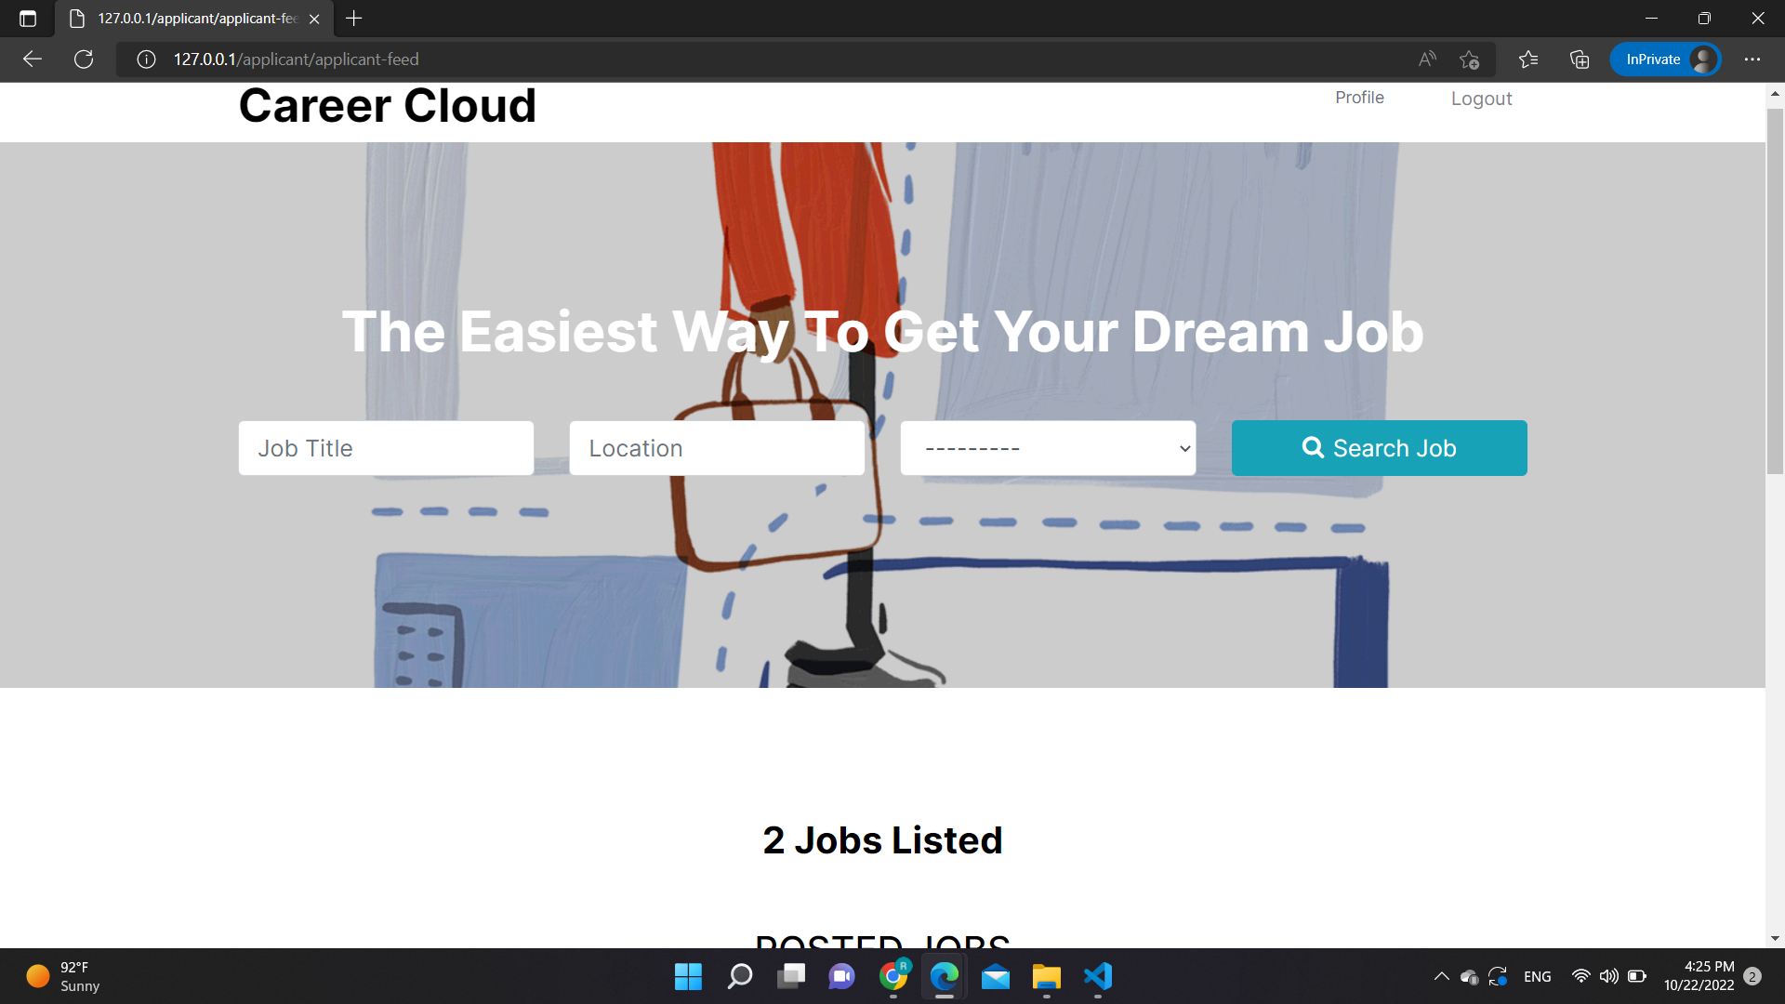
Task: Toggle the Windows Start menu
Action: [688, 977]
